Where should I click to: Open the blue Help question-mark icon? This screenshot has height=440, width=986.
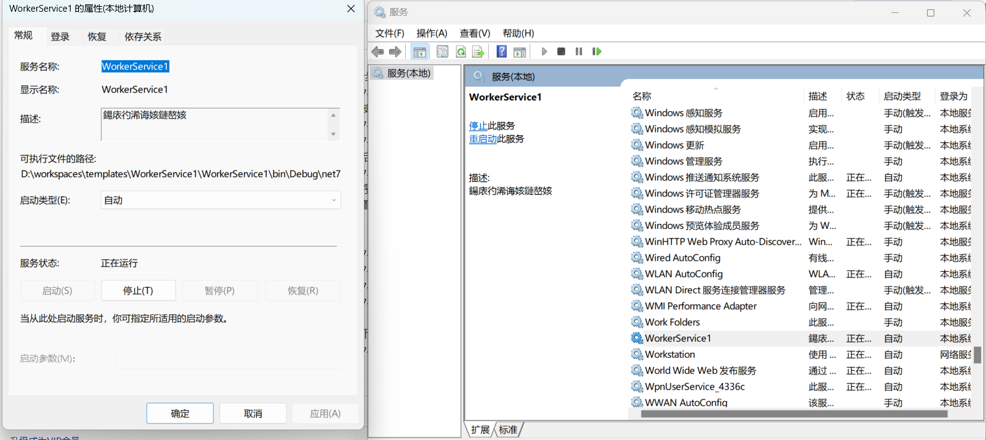[x=502, y=52]
